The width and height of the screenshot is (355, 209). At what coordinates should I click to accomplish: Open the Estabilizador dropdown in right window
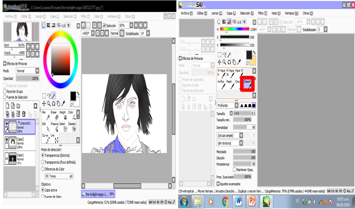(x=326, y=29)
